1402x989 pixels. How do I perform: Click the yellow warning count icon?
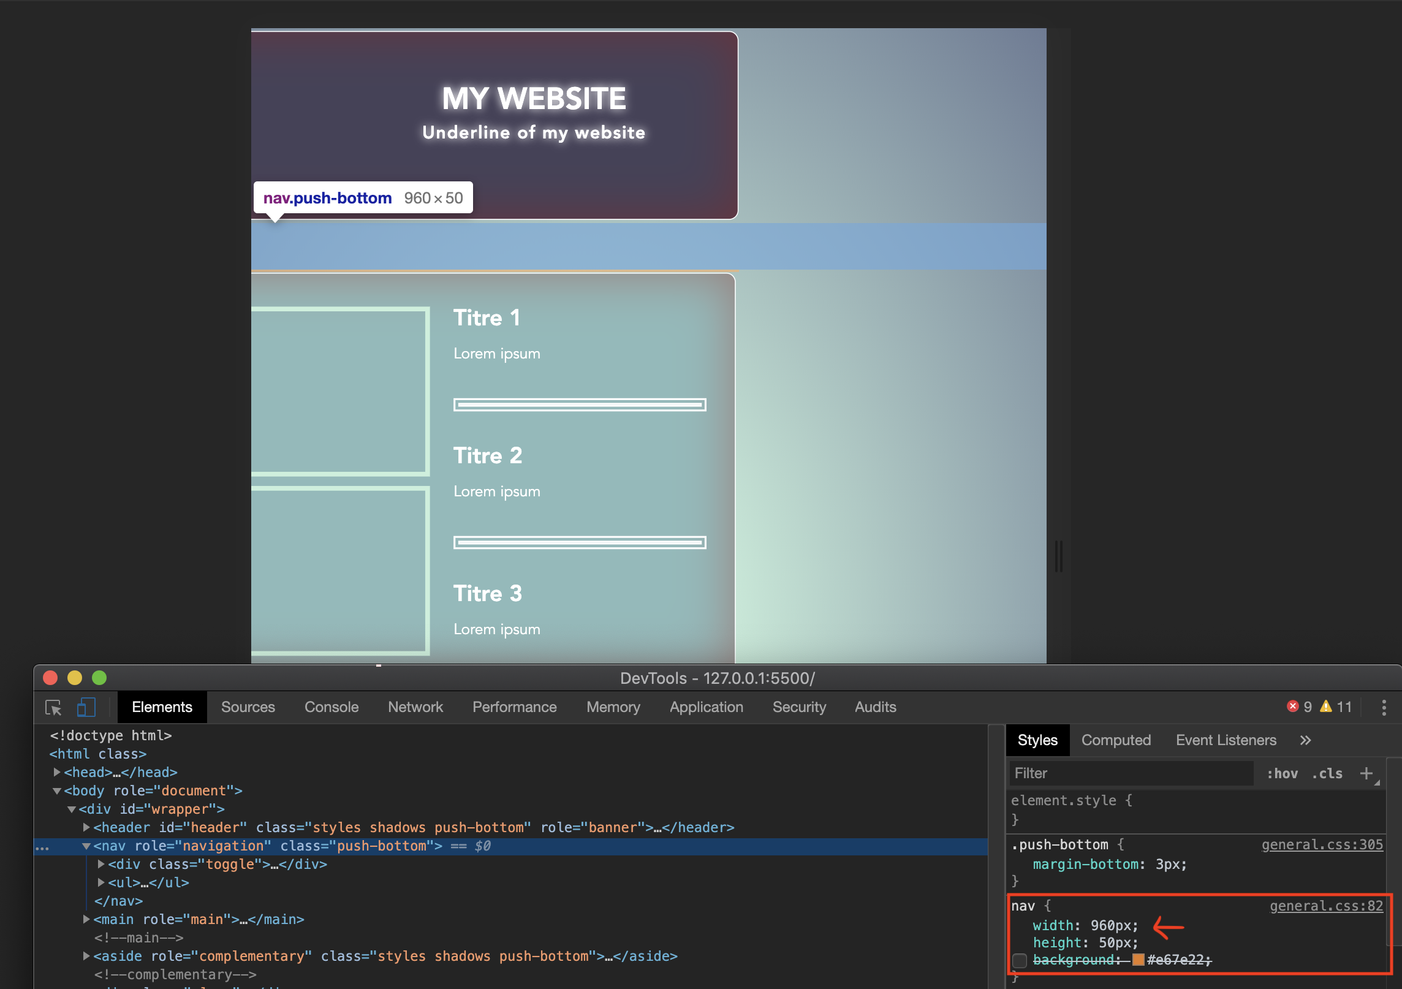[x=1326, y=707]
